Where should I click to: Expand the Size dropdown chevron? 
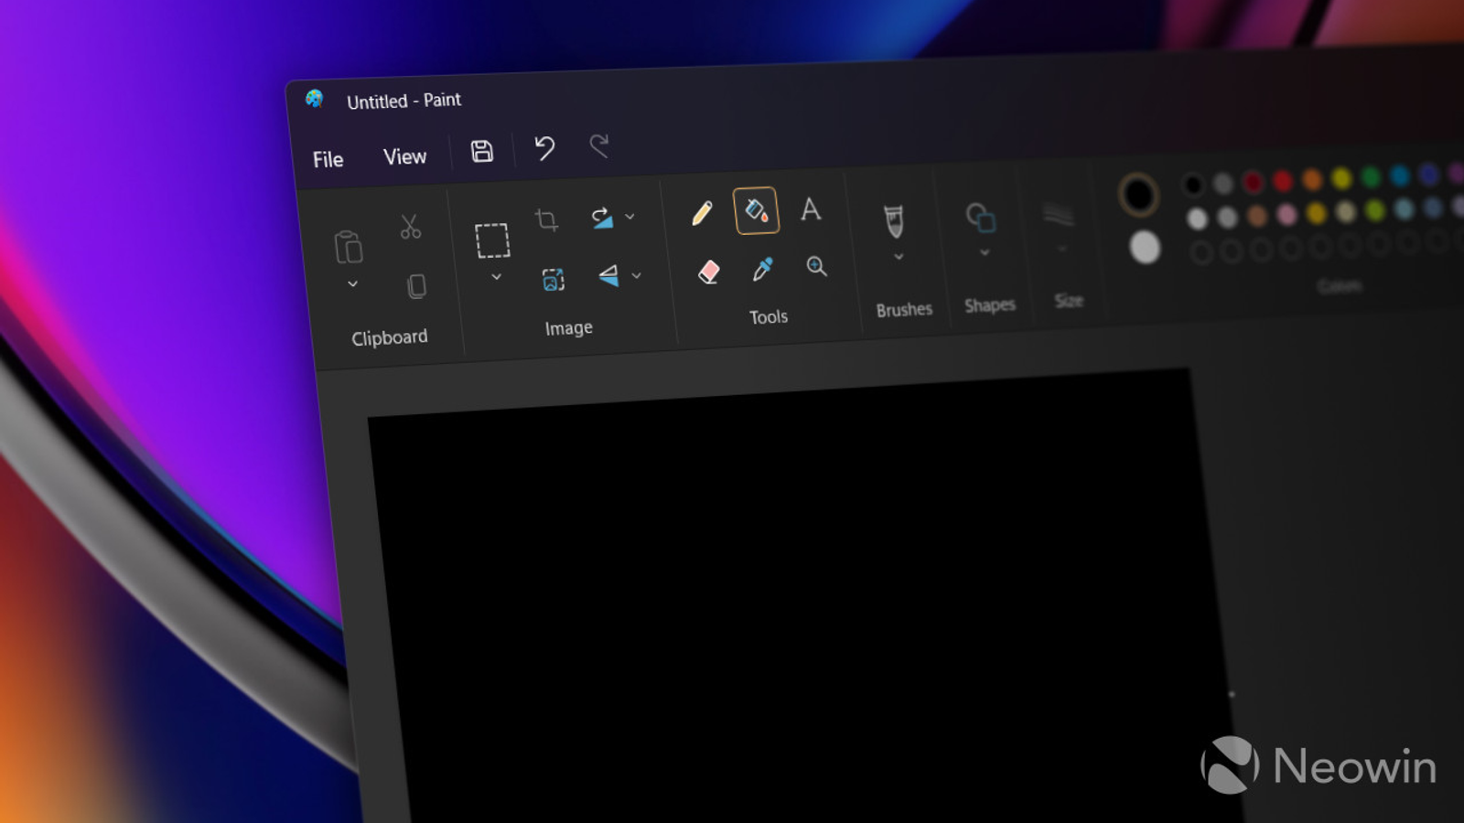point(1062,249)
